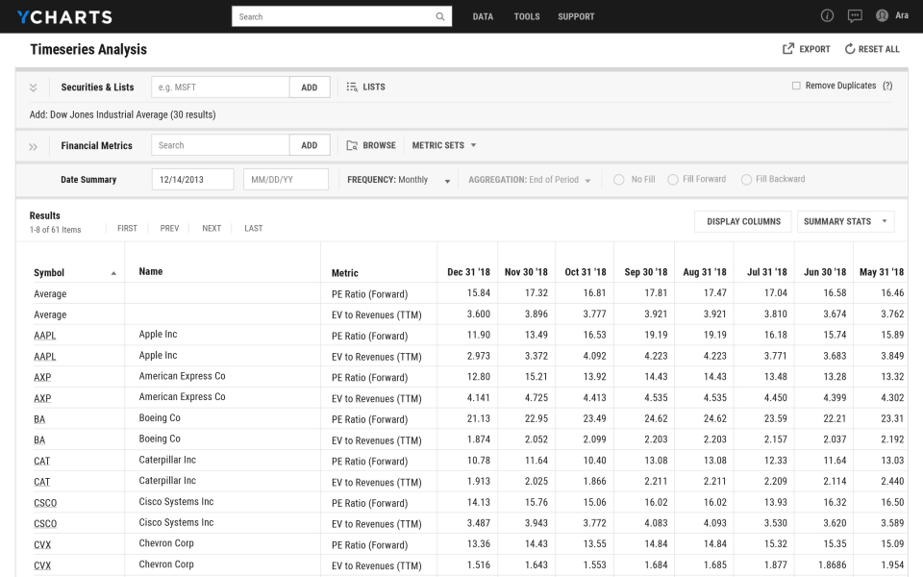The width and height of the screenshot is (923, 577).
Task: Sort by the Symbol column arrow
Action: point(113,272)
